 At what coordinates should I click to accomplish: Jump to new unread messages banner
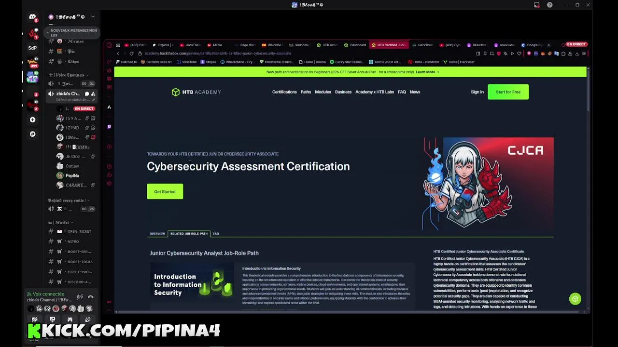(x=71, y=33)
